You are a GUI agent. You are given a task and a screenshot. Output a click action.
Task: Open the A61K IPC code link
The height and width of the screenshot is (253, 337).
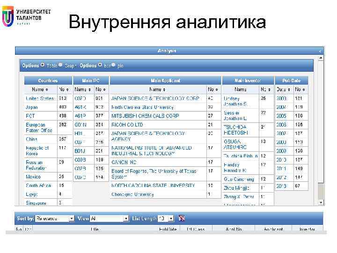(x=81, y=107)
